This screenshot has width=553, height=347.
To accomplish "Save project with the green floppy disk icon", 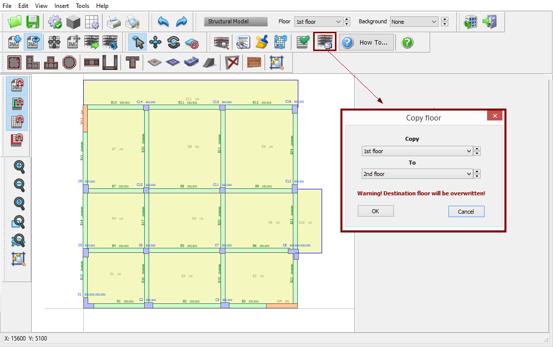I will pos(33,22).
